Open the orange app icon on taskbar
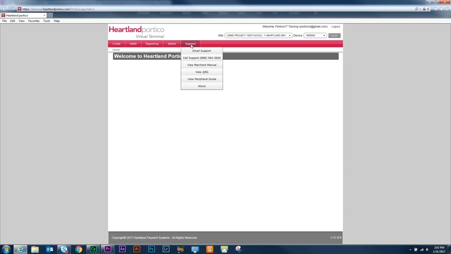The height and width of the screenshot is (254, 451). 209,249
